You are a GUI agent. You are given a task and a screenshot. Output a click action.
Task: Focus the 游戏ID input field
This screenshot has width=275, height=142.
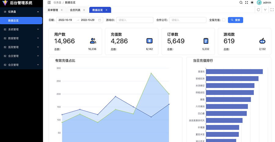click(x=135, y=20)
